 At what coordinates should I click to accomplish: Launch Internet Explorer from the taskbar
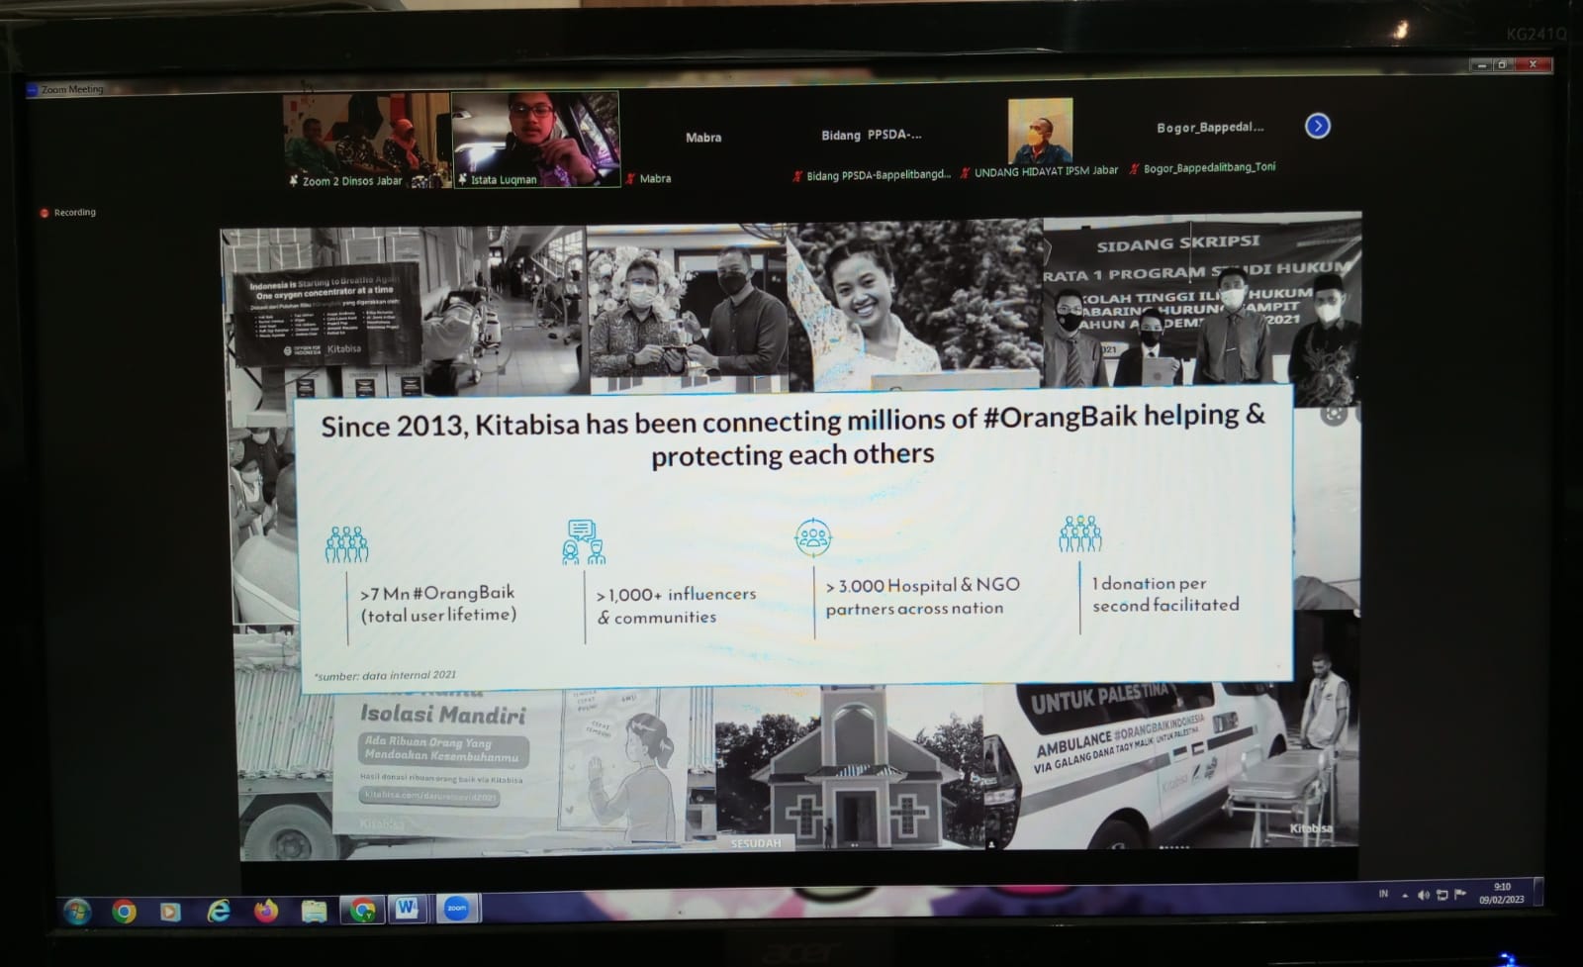219,911
